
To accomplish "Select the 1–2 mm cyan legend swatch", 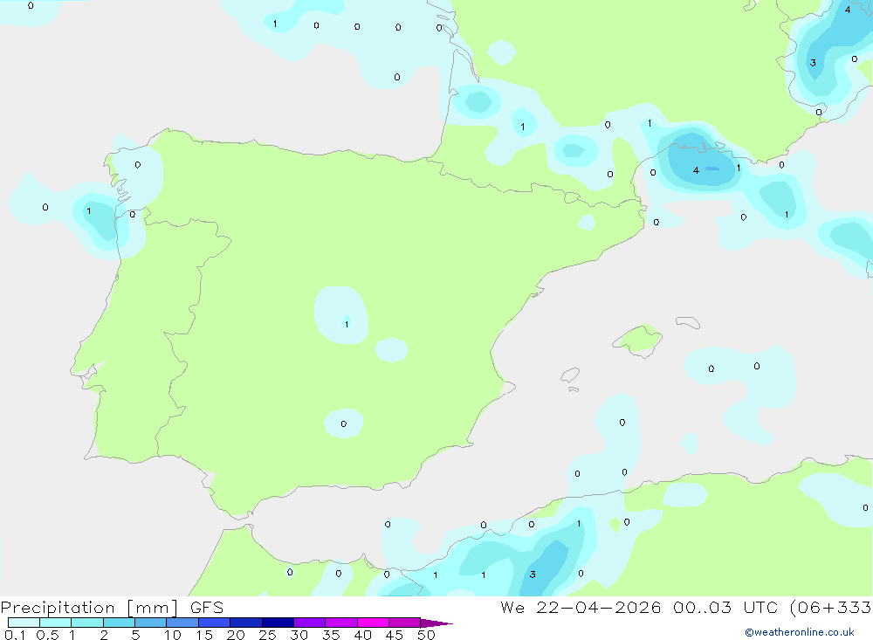I will [86, 623].
